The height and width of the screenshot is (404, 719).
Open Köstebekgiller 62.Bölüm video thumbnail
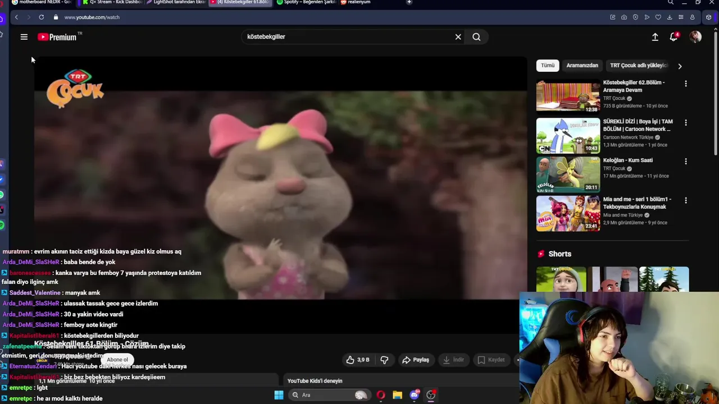click(568, 97)
